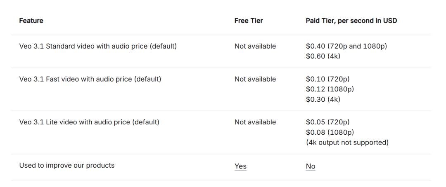Select the Feature column header
The image size is (446, 187).
pos(31,21)
